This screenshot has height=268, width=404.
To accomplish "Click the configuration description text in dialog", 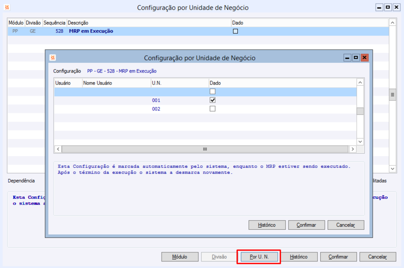I will click(x=204, y=169).
